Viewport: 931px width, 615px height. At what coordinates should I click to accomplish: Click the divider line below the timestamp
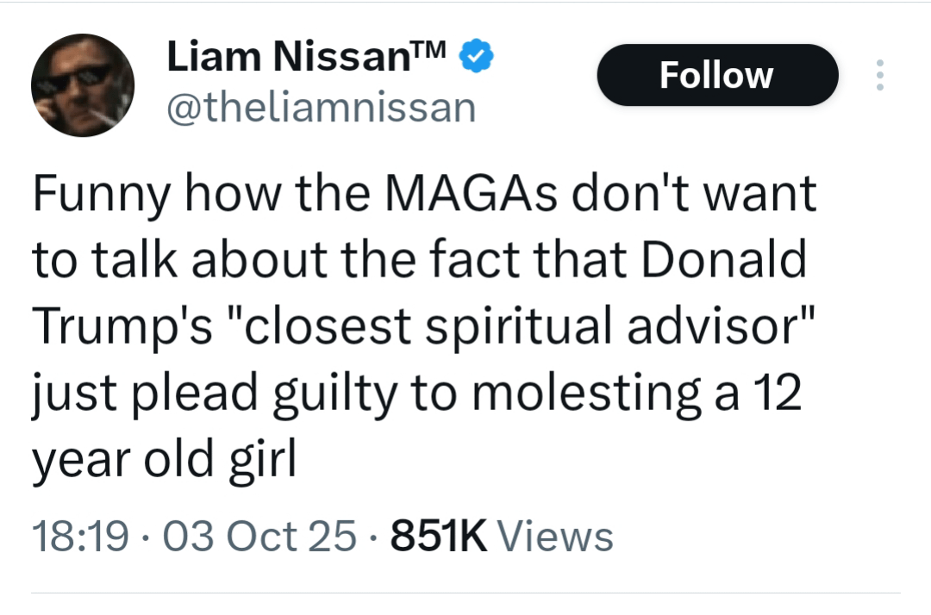click(465, 593)
